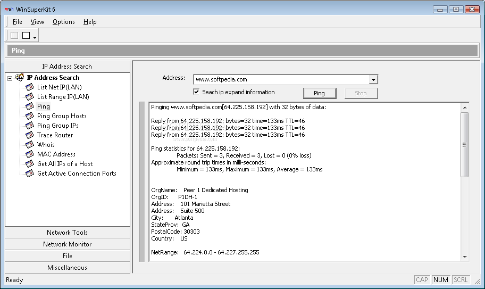Select Trace Router tree item
The width and height of the screenshot is (485, 289).
click(x=55, y=135)
